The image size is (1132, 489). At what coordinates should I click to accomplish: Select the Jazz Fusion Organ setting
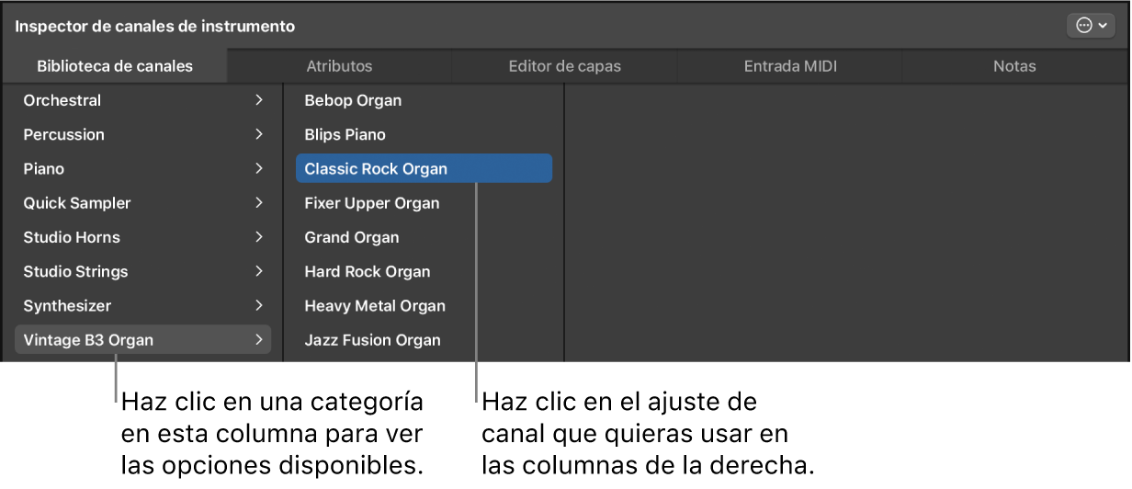pyautogui.click(x=372, y=340)
